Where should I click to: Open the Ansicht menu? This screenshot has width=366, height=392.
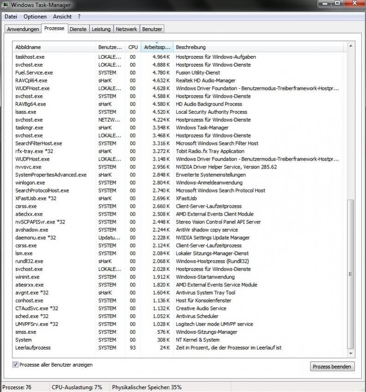click(x=62, y=17)
